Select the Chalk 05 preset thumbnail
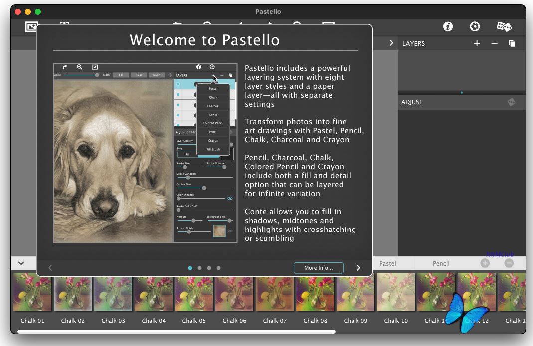Viewport: 533px width, 346px height. [x=194, y=292]
